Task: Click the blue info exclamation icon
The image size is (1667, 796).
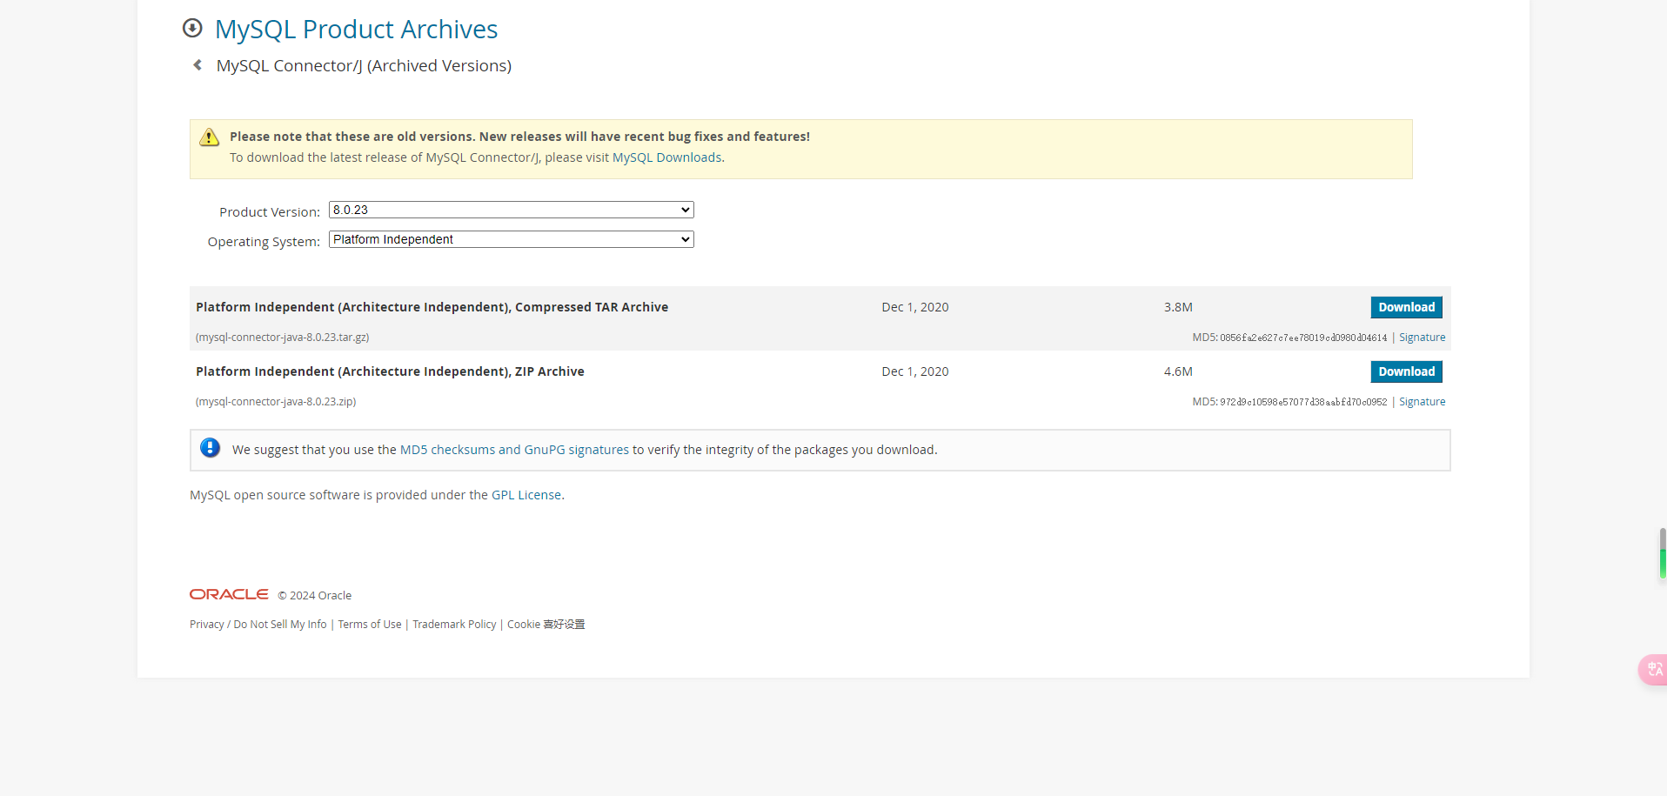Action: pyautogui.click(x=210, y=448)
